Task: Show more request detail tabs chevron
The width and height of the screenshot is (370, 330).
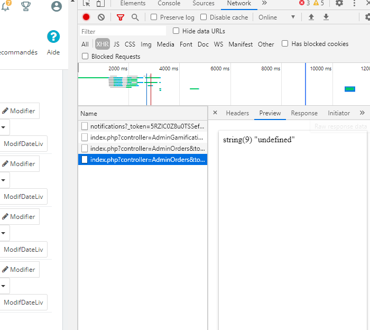Action: tap(362, 113)
